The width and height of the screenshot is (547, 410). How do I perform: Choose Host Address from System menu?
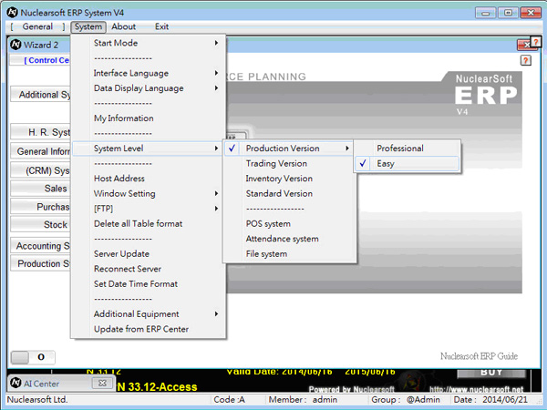(148, 179)
